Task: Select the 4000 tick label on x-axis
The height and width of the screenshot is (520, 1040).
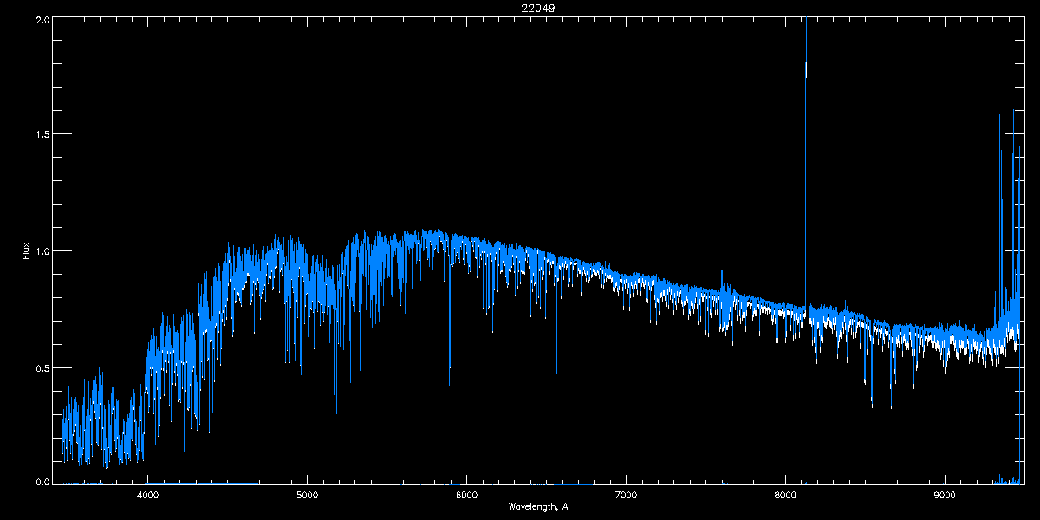Action: [148, 495]
